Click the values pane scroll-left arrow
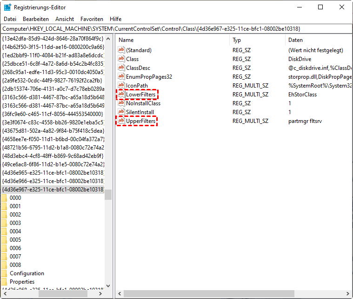 [120, 293]
